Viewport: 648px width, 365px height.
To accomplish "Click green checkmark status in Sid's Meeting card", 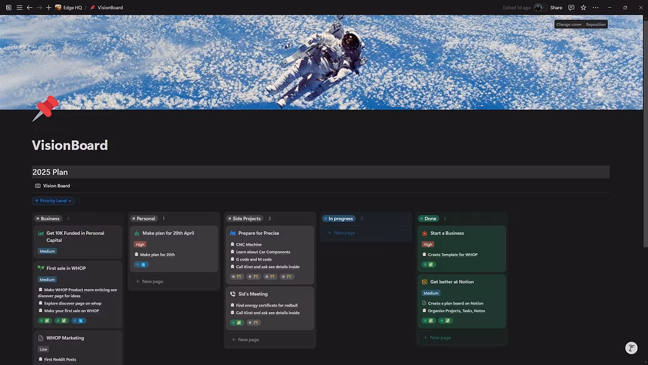I will click(238, 322).
